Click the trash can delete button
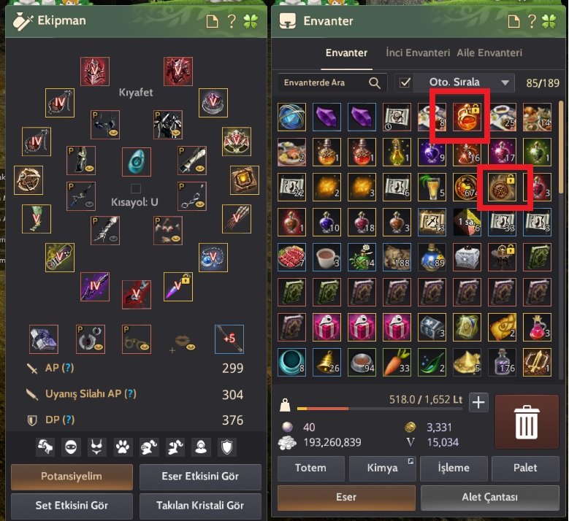The width and height of the screenshot is (569, 521). tap(527, 422)
